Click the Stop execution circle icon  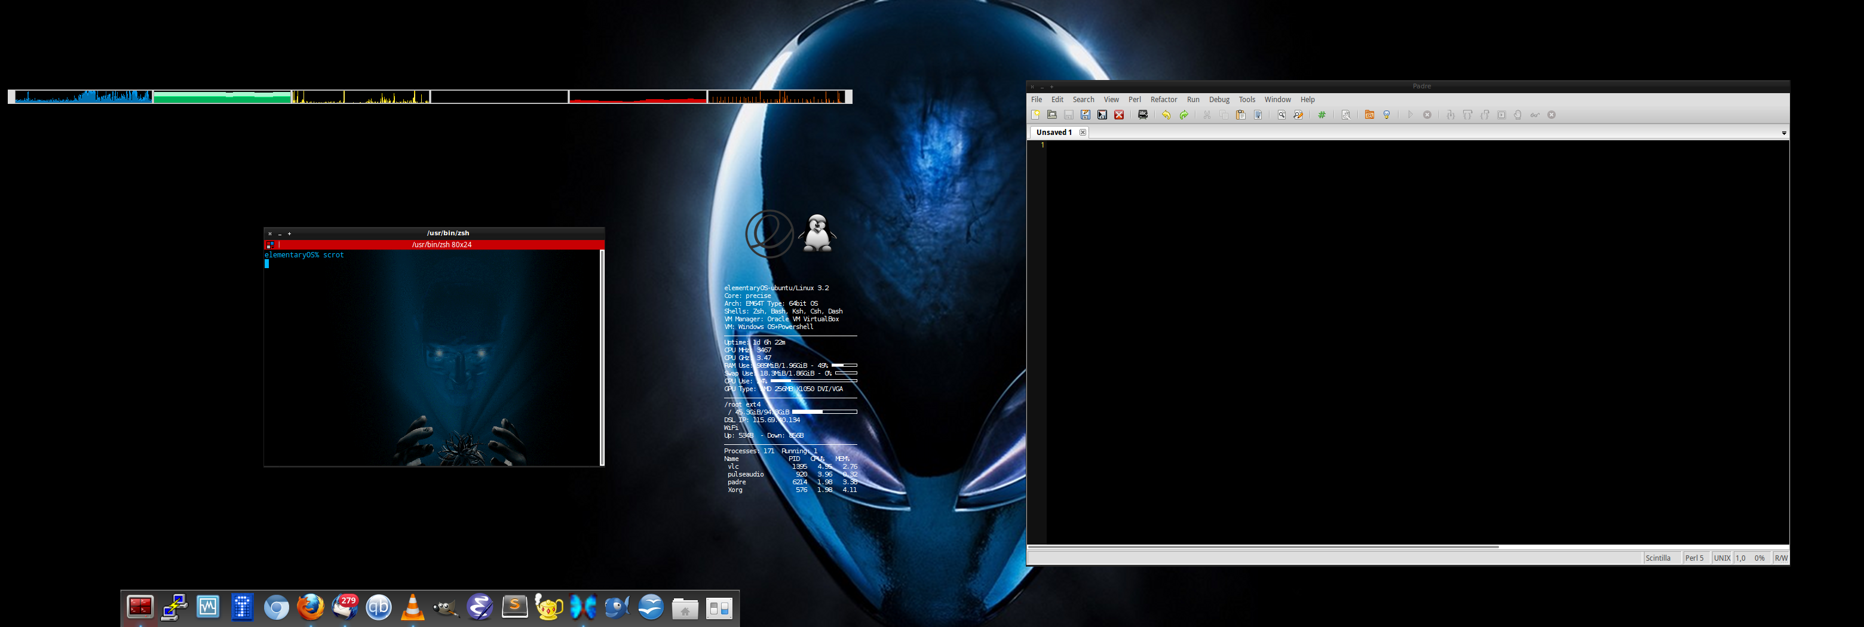(1428, 115)
